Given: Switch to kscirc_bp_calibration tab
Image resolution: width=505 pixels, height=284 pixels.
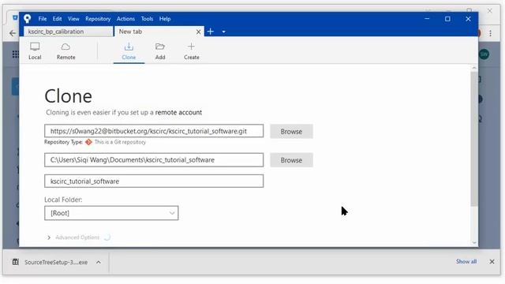Looking at the screenshot, I should (x=69, y=32).
